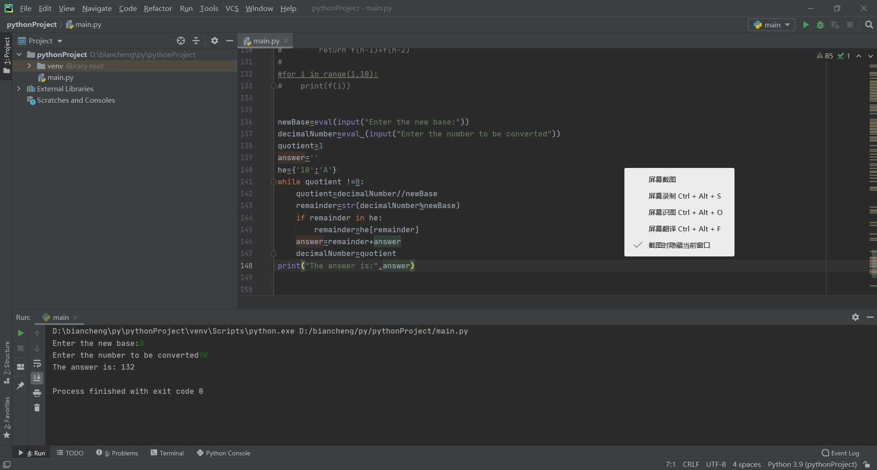Open the TODO tool window

[x=70, y=453]
